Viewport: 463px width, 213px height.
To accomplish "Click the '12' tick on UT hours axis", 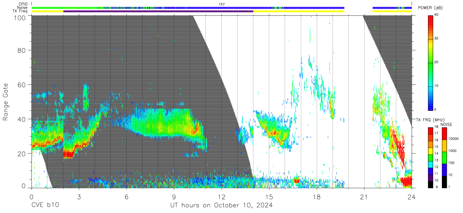I will 221,197.
